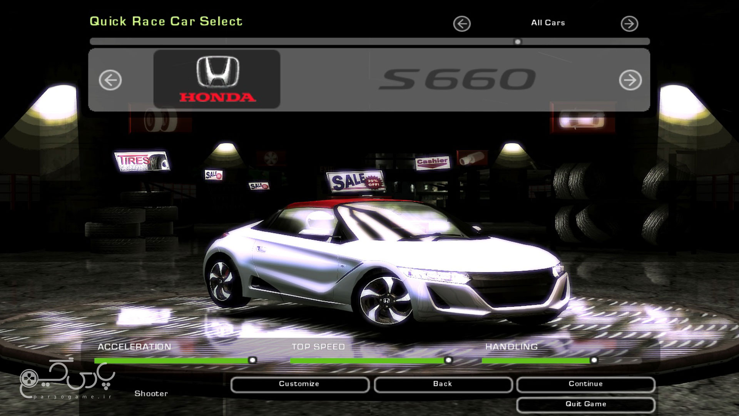The image size is (739, 416).
Task: Click the Quick Race Car Select title
Action: tap(166, 21)
